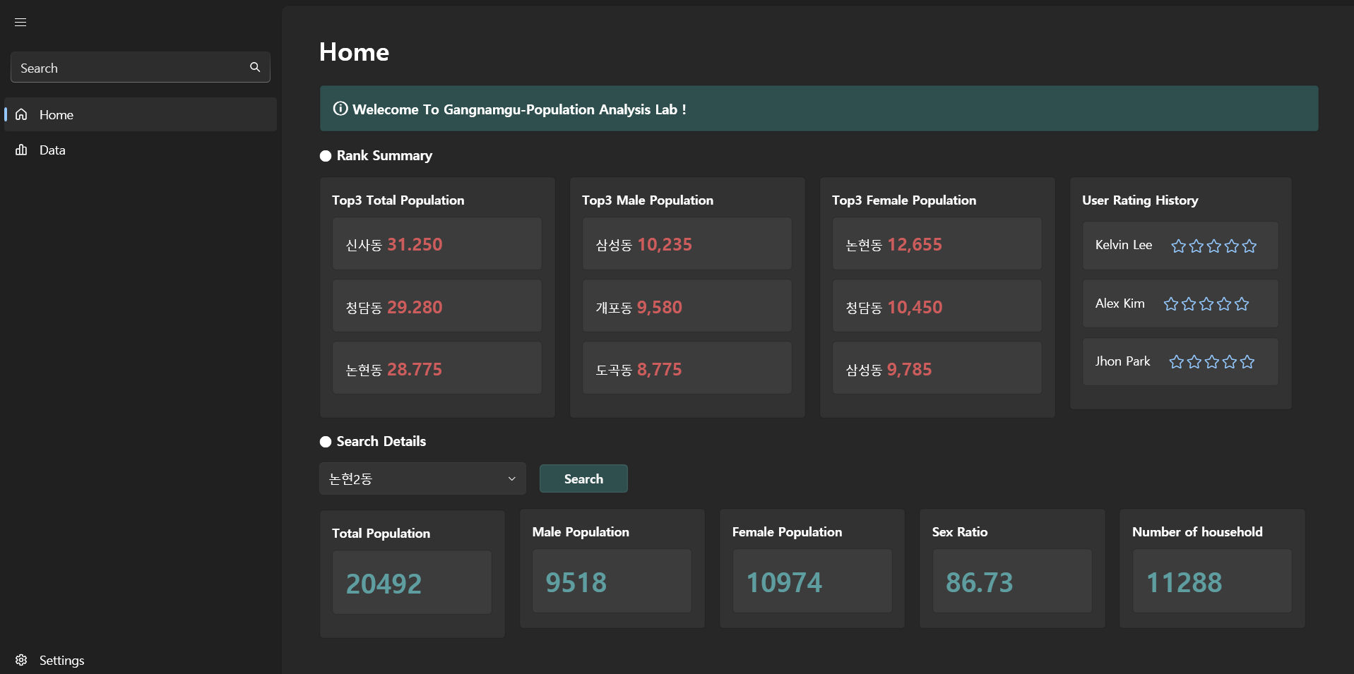Click the Rank Summary heading

pyautogui.click(x=384, y=155)
